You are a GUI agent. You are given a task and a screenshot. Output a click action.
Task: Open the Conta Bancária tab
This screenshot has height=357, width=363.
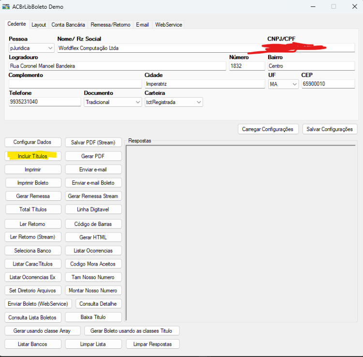pyautogui.click(x=68, y=25)
